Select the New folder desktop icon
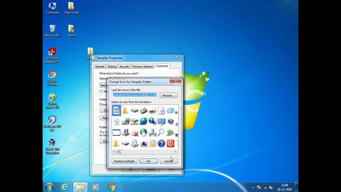 click(x=71, y=8)
